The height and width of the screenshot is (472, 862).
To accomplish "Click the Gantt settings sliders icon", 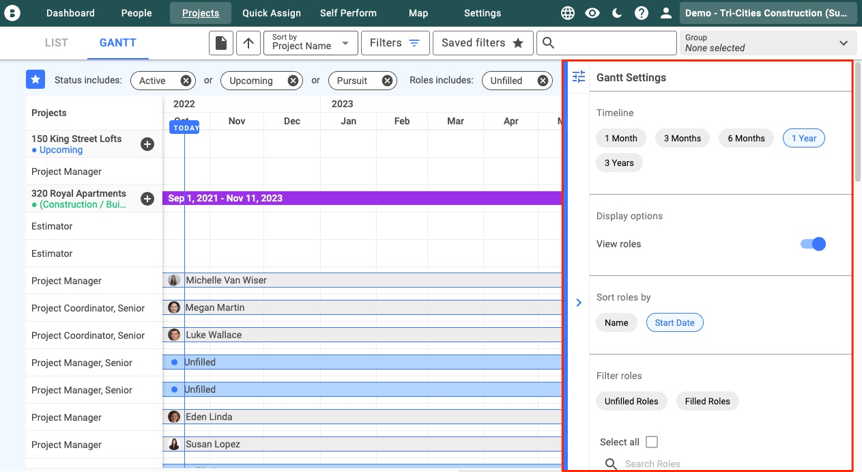I will (579, 77).
